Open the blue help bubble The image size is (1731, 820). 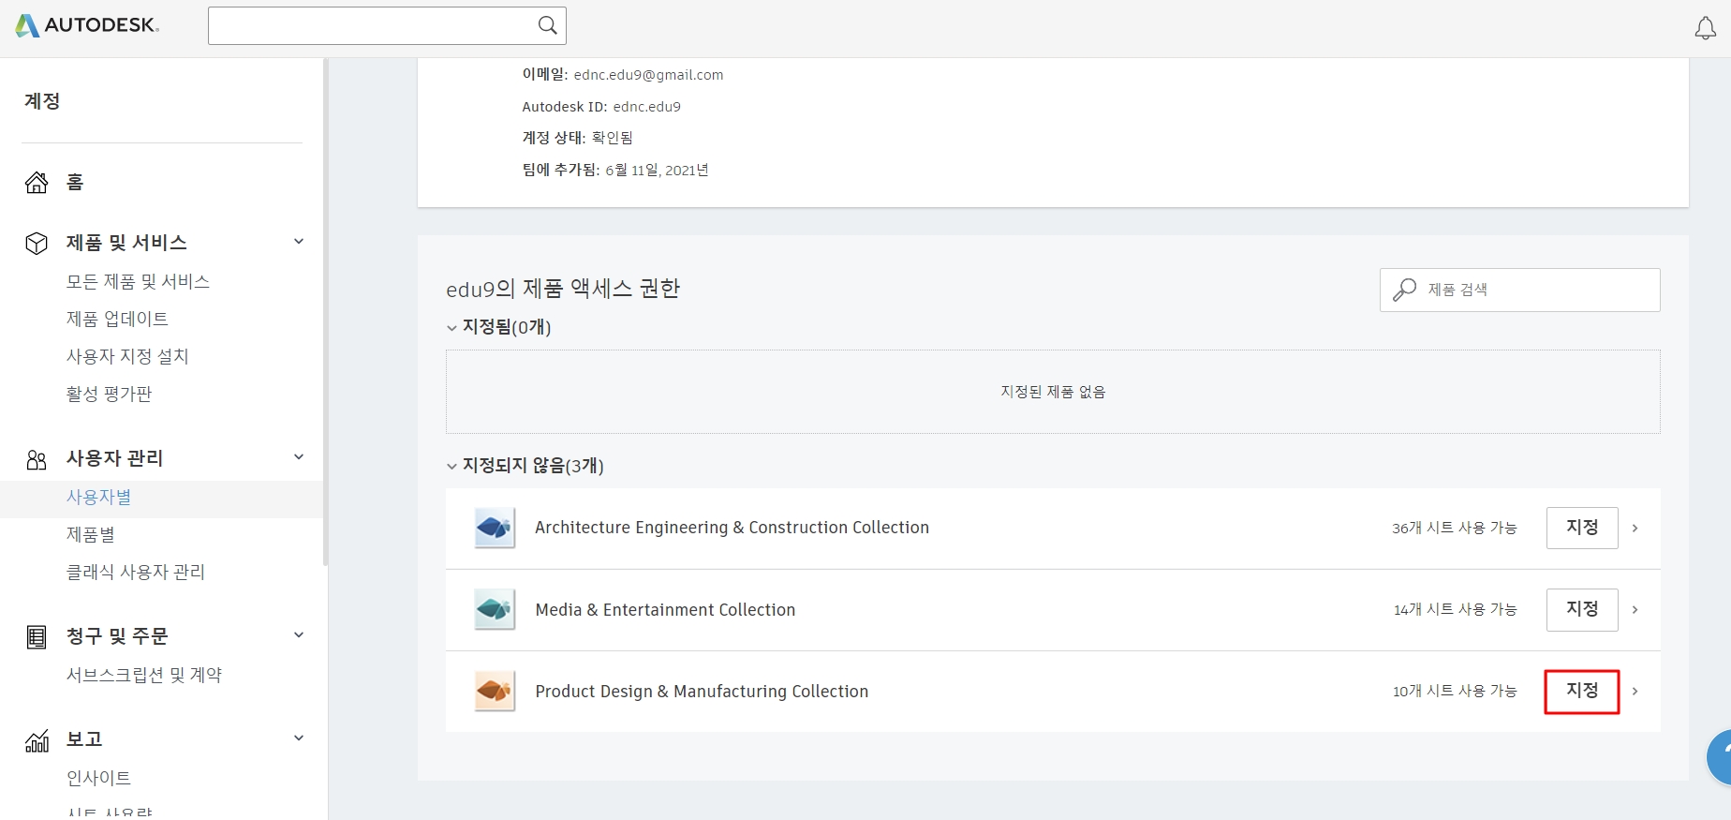(x=1721, y=757)
